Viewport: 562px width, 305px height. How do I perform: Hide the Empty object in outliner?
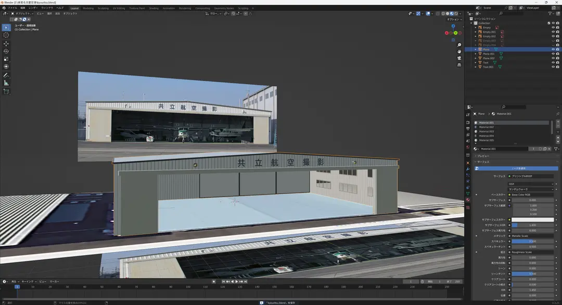pos(553,28)
